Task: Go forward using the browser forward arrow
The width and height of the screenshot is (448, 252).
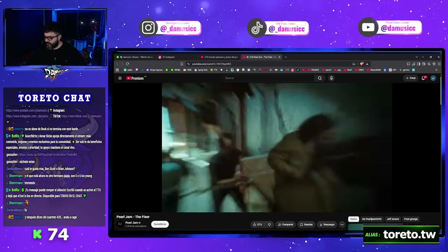Action: tap(122, 64)
